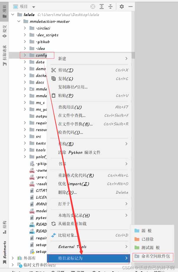Image resolution: width=178 pixels, height=272 pixels.
Task: Choose 在文件中替换(A)... menu item
Action: pyautogui.click(x=89, y=124)
